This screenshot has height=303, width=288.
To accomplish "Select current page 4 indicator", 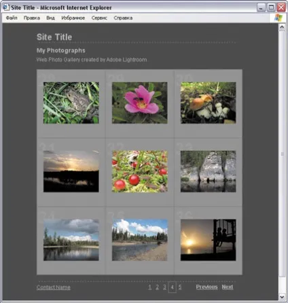I will [172, 287].
